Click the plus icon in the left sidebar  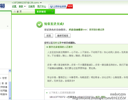point(8,26)
